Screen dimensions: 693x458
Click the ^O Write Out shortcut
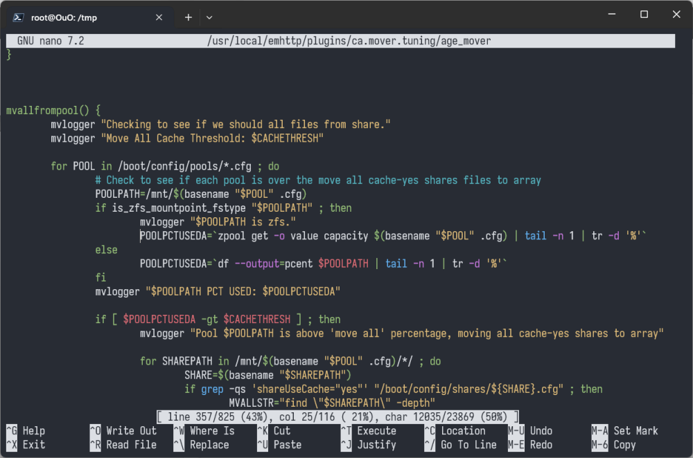pyautogui.click(x=123, y=430)
